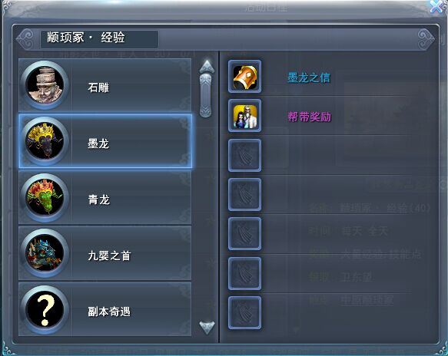This screenshot has width=448, height=356.
Task: Choose the 九婴之首 list entry
Action: pos(105,253)
